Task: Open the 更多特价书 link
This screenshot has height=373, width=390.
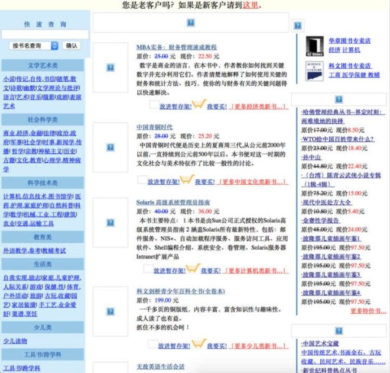Action: point(368,310)
